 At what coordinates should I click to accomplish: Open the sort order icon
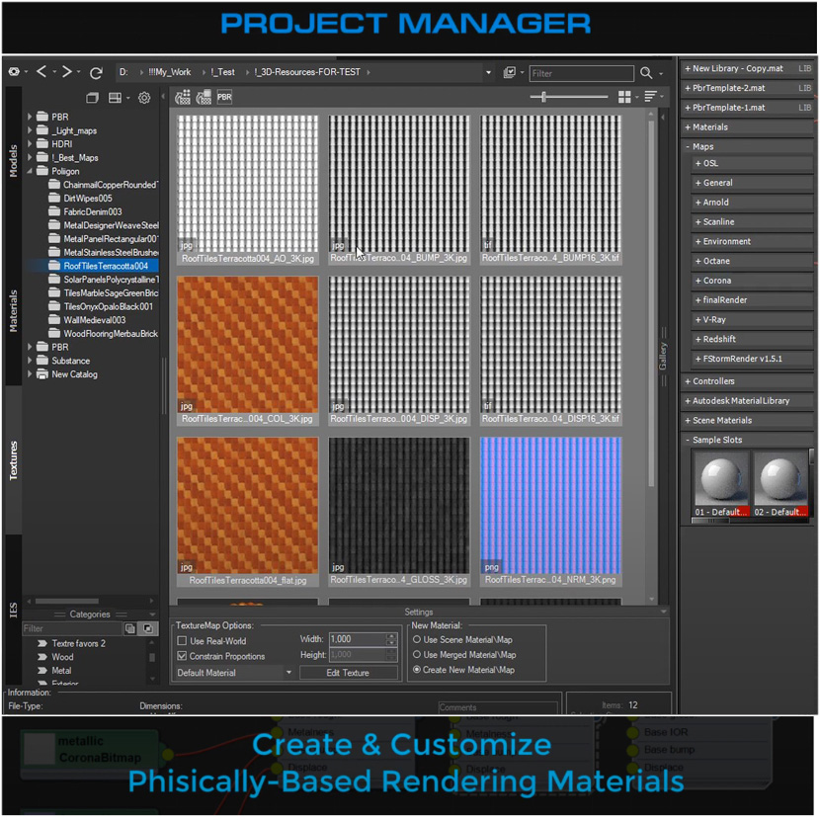pyautogui.click(x=650, y=97)
